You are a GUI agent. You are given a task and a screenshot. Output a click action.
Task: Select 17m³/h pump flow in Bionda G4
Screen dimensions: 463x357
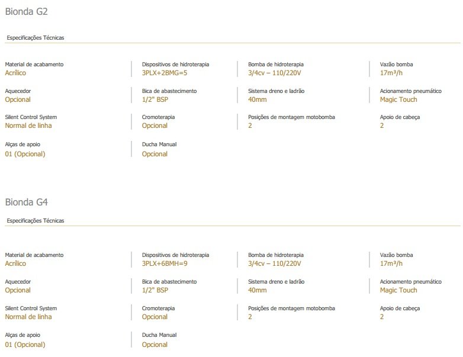[391, 263]
